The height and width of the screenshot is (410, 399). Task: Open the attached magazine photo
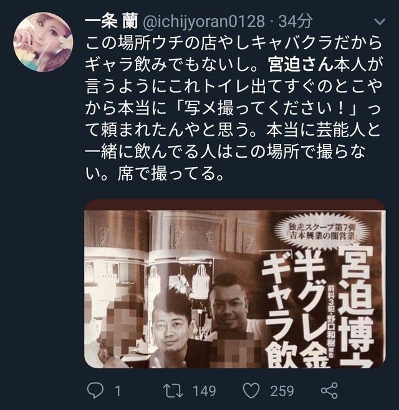click(x=235, y=284)
